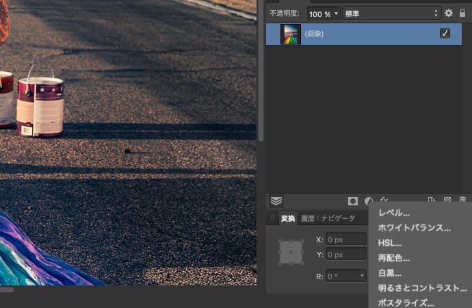
Task: Pick HSL... from the adjustment list
Action: [390, 243]
